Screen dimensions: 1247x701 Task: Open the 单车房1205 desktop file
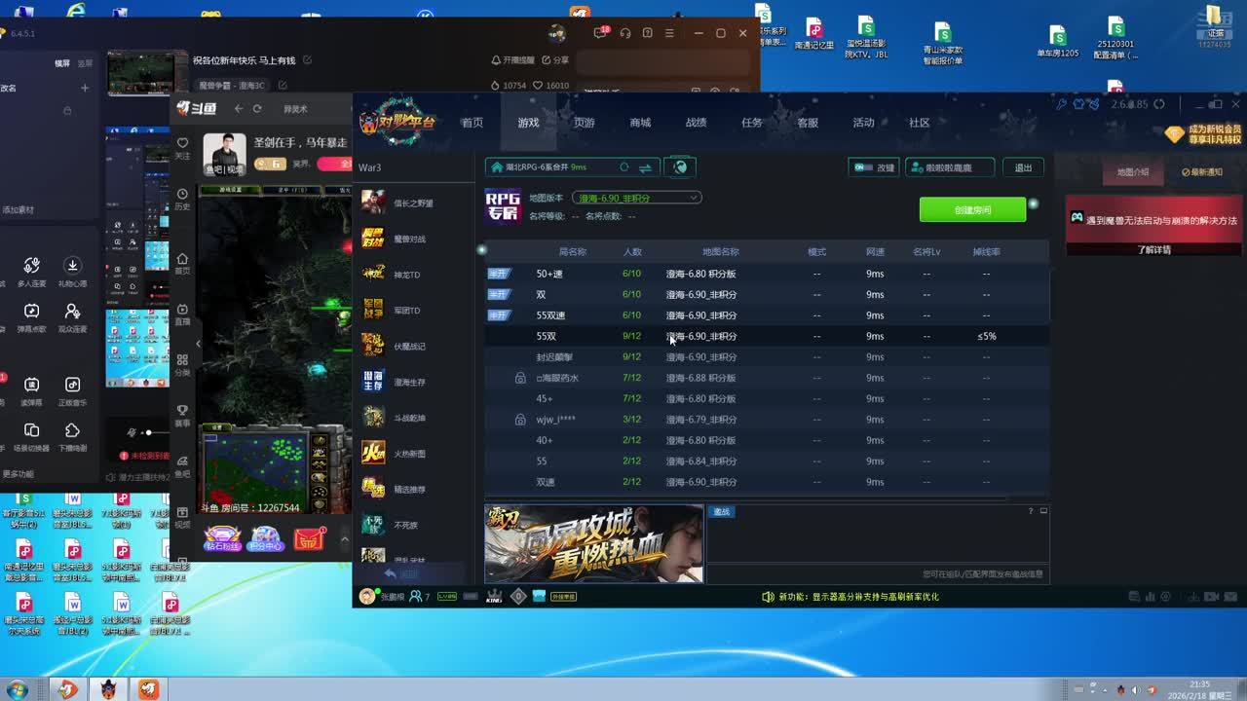1058,39
